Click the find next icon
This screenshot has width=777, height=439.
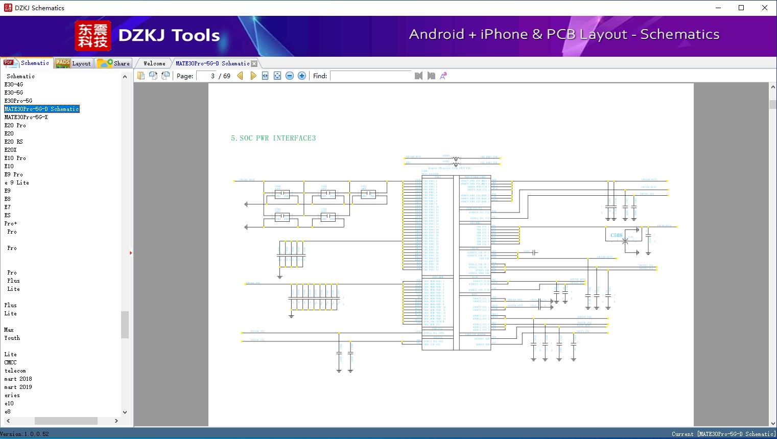(x=431, y=76)
